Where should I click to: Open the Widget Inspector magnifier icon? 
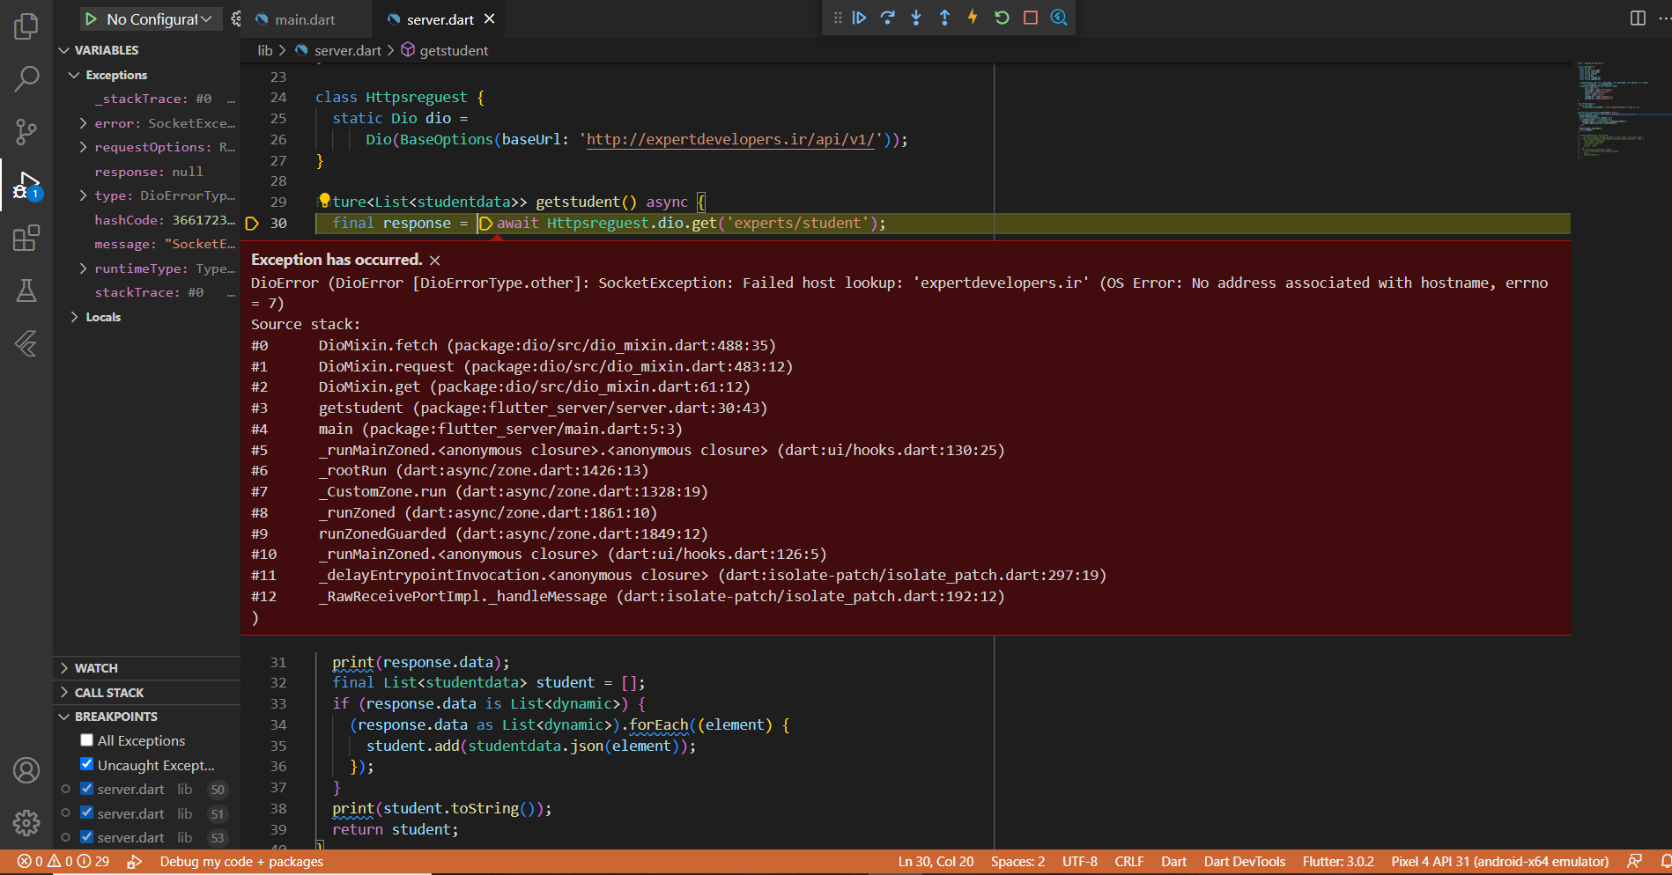(1059, 18)
